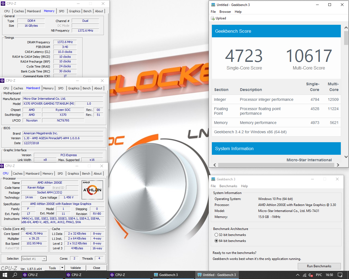Click the 10617 Multi-Core Score

pos(309,56)
